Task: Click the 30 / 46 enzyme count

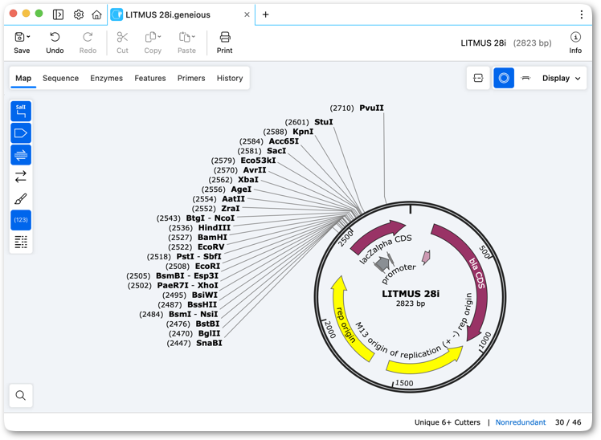Action: pos(568,422)
